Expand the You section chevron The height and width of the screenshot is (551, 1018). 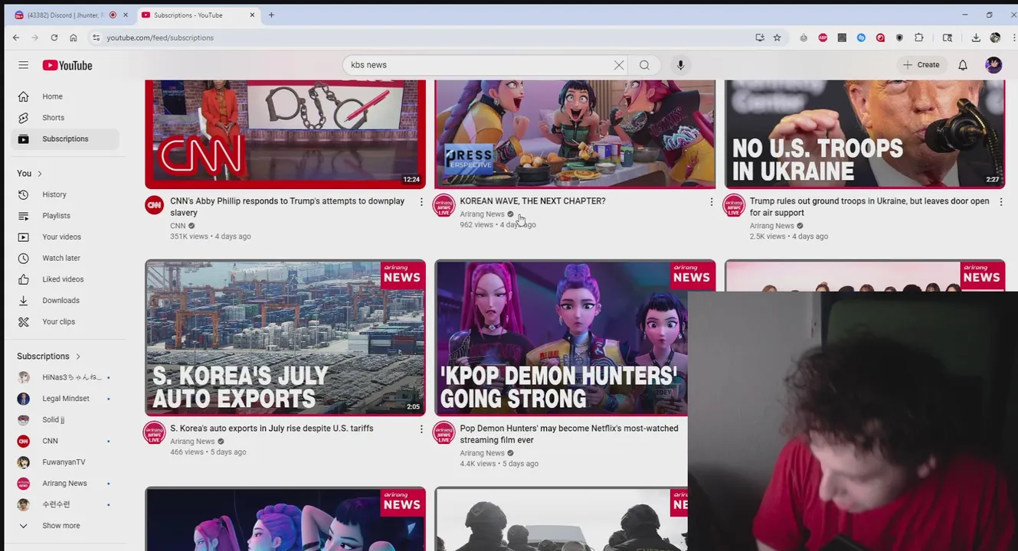(x=40, y=174)
